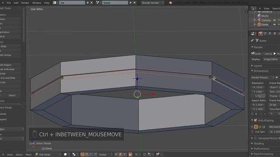Click the Animation render button
The height and width of the screenshot is (157, 280).
pyautogui.click(x=267, y=54)
